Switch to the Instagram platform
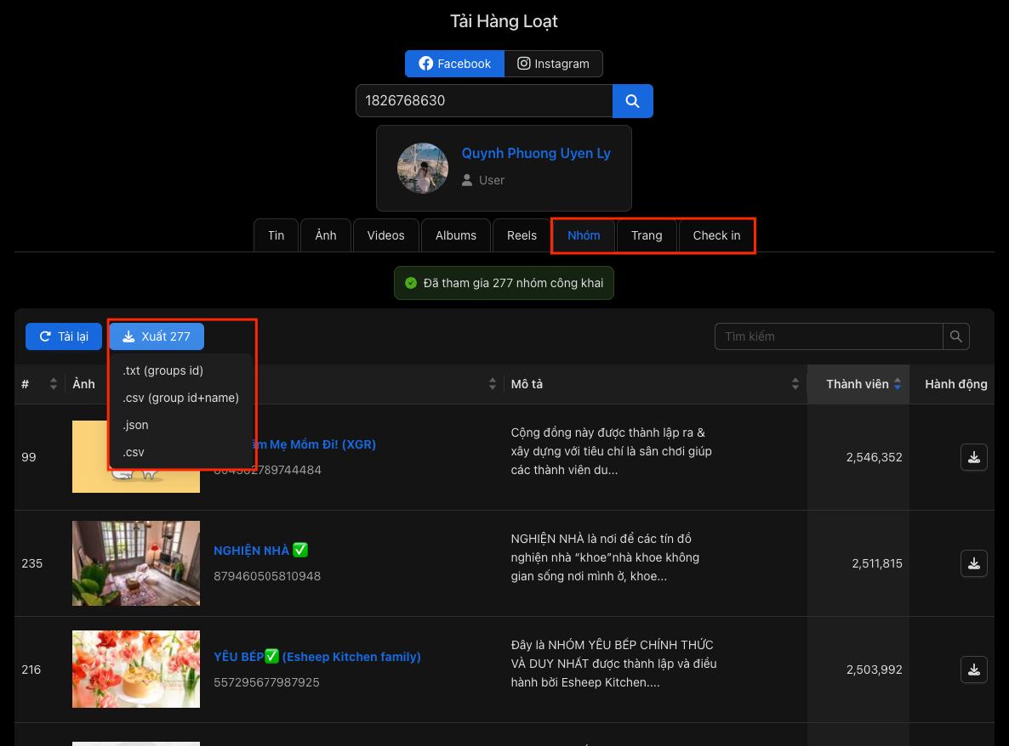Viewport: 1009px width, 746px height. point(553,64)
